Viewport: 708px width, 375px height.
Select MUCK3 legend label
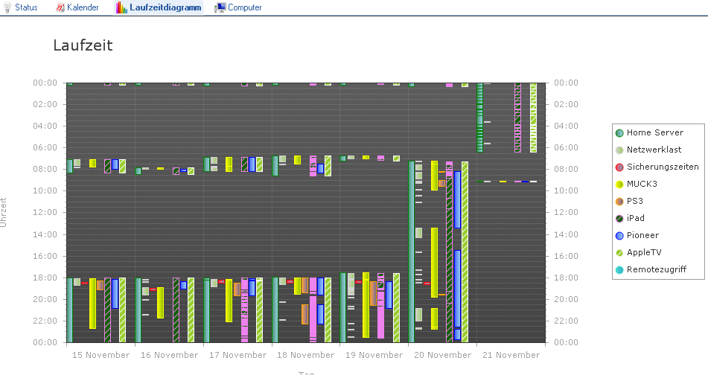click(x=642, y=184)
